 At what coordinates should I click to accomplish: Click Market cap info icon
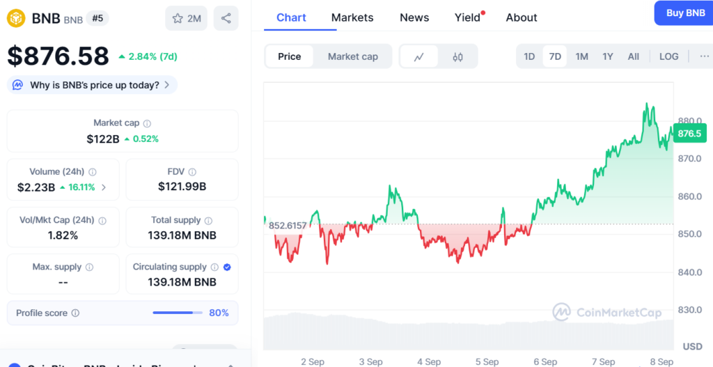(x=147, y=123)
